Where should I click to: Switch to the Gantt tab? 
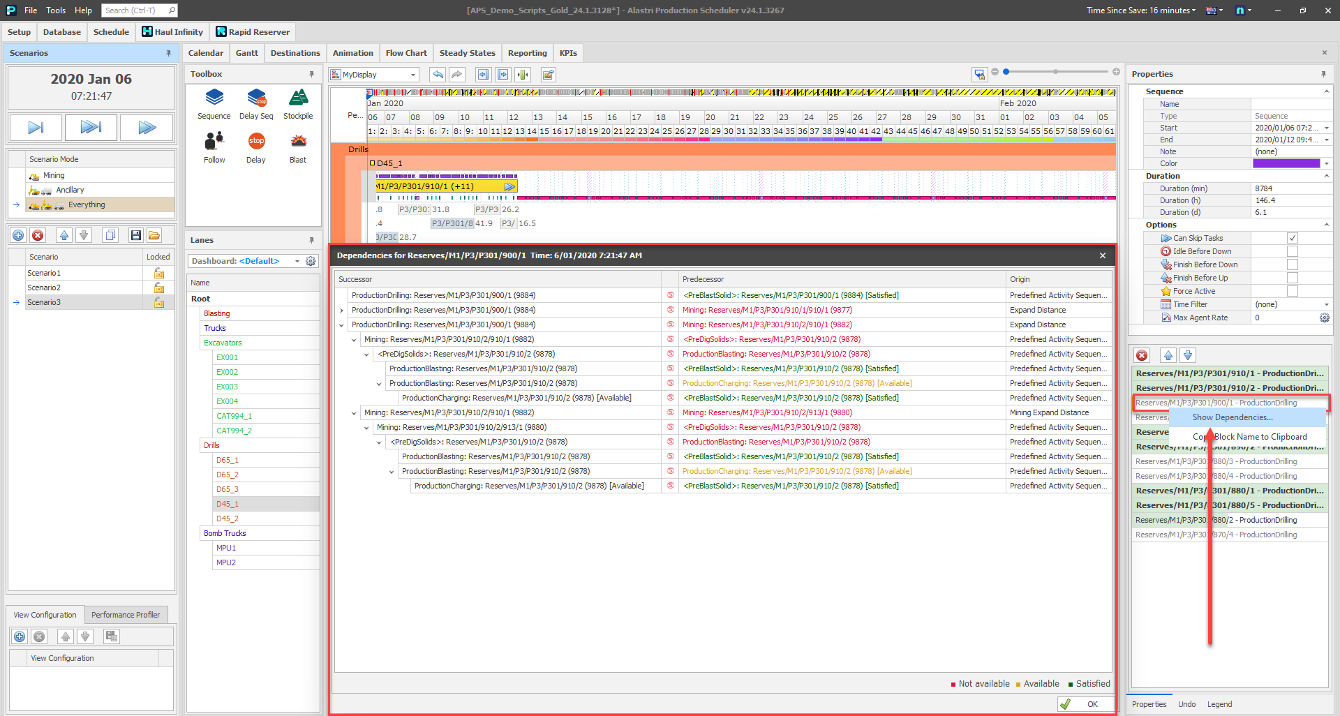(246, 53)
